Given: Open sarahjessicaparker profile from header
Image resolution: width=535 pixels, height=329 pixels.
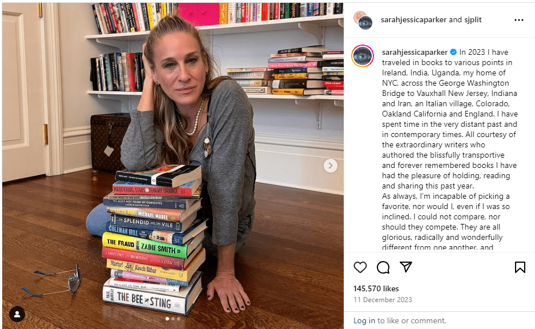Looking at the screenshot, I should point(413,20).
